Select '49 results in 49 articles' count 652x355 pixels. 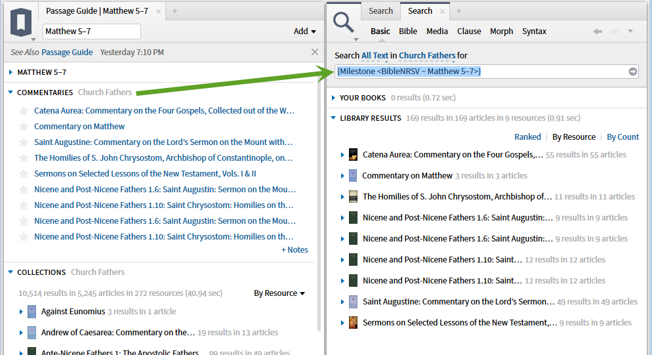click(x=597, y=302)
